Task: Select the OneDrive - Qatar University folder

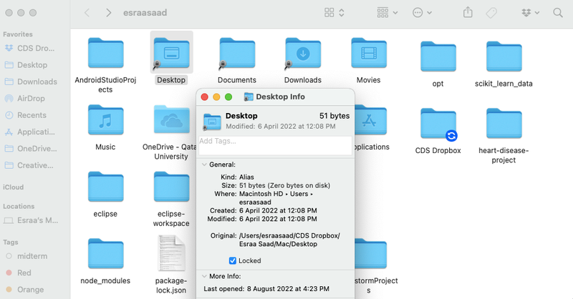Action: 171,119
